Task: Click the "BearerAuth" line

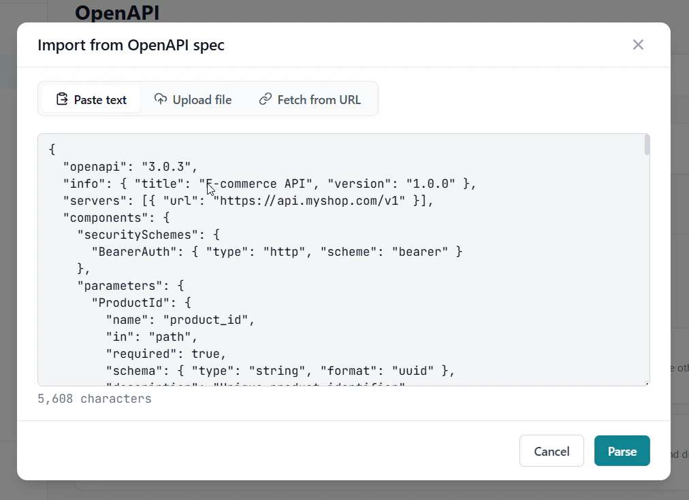Action: [277, 252]
